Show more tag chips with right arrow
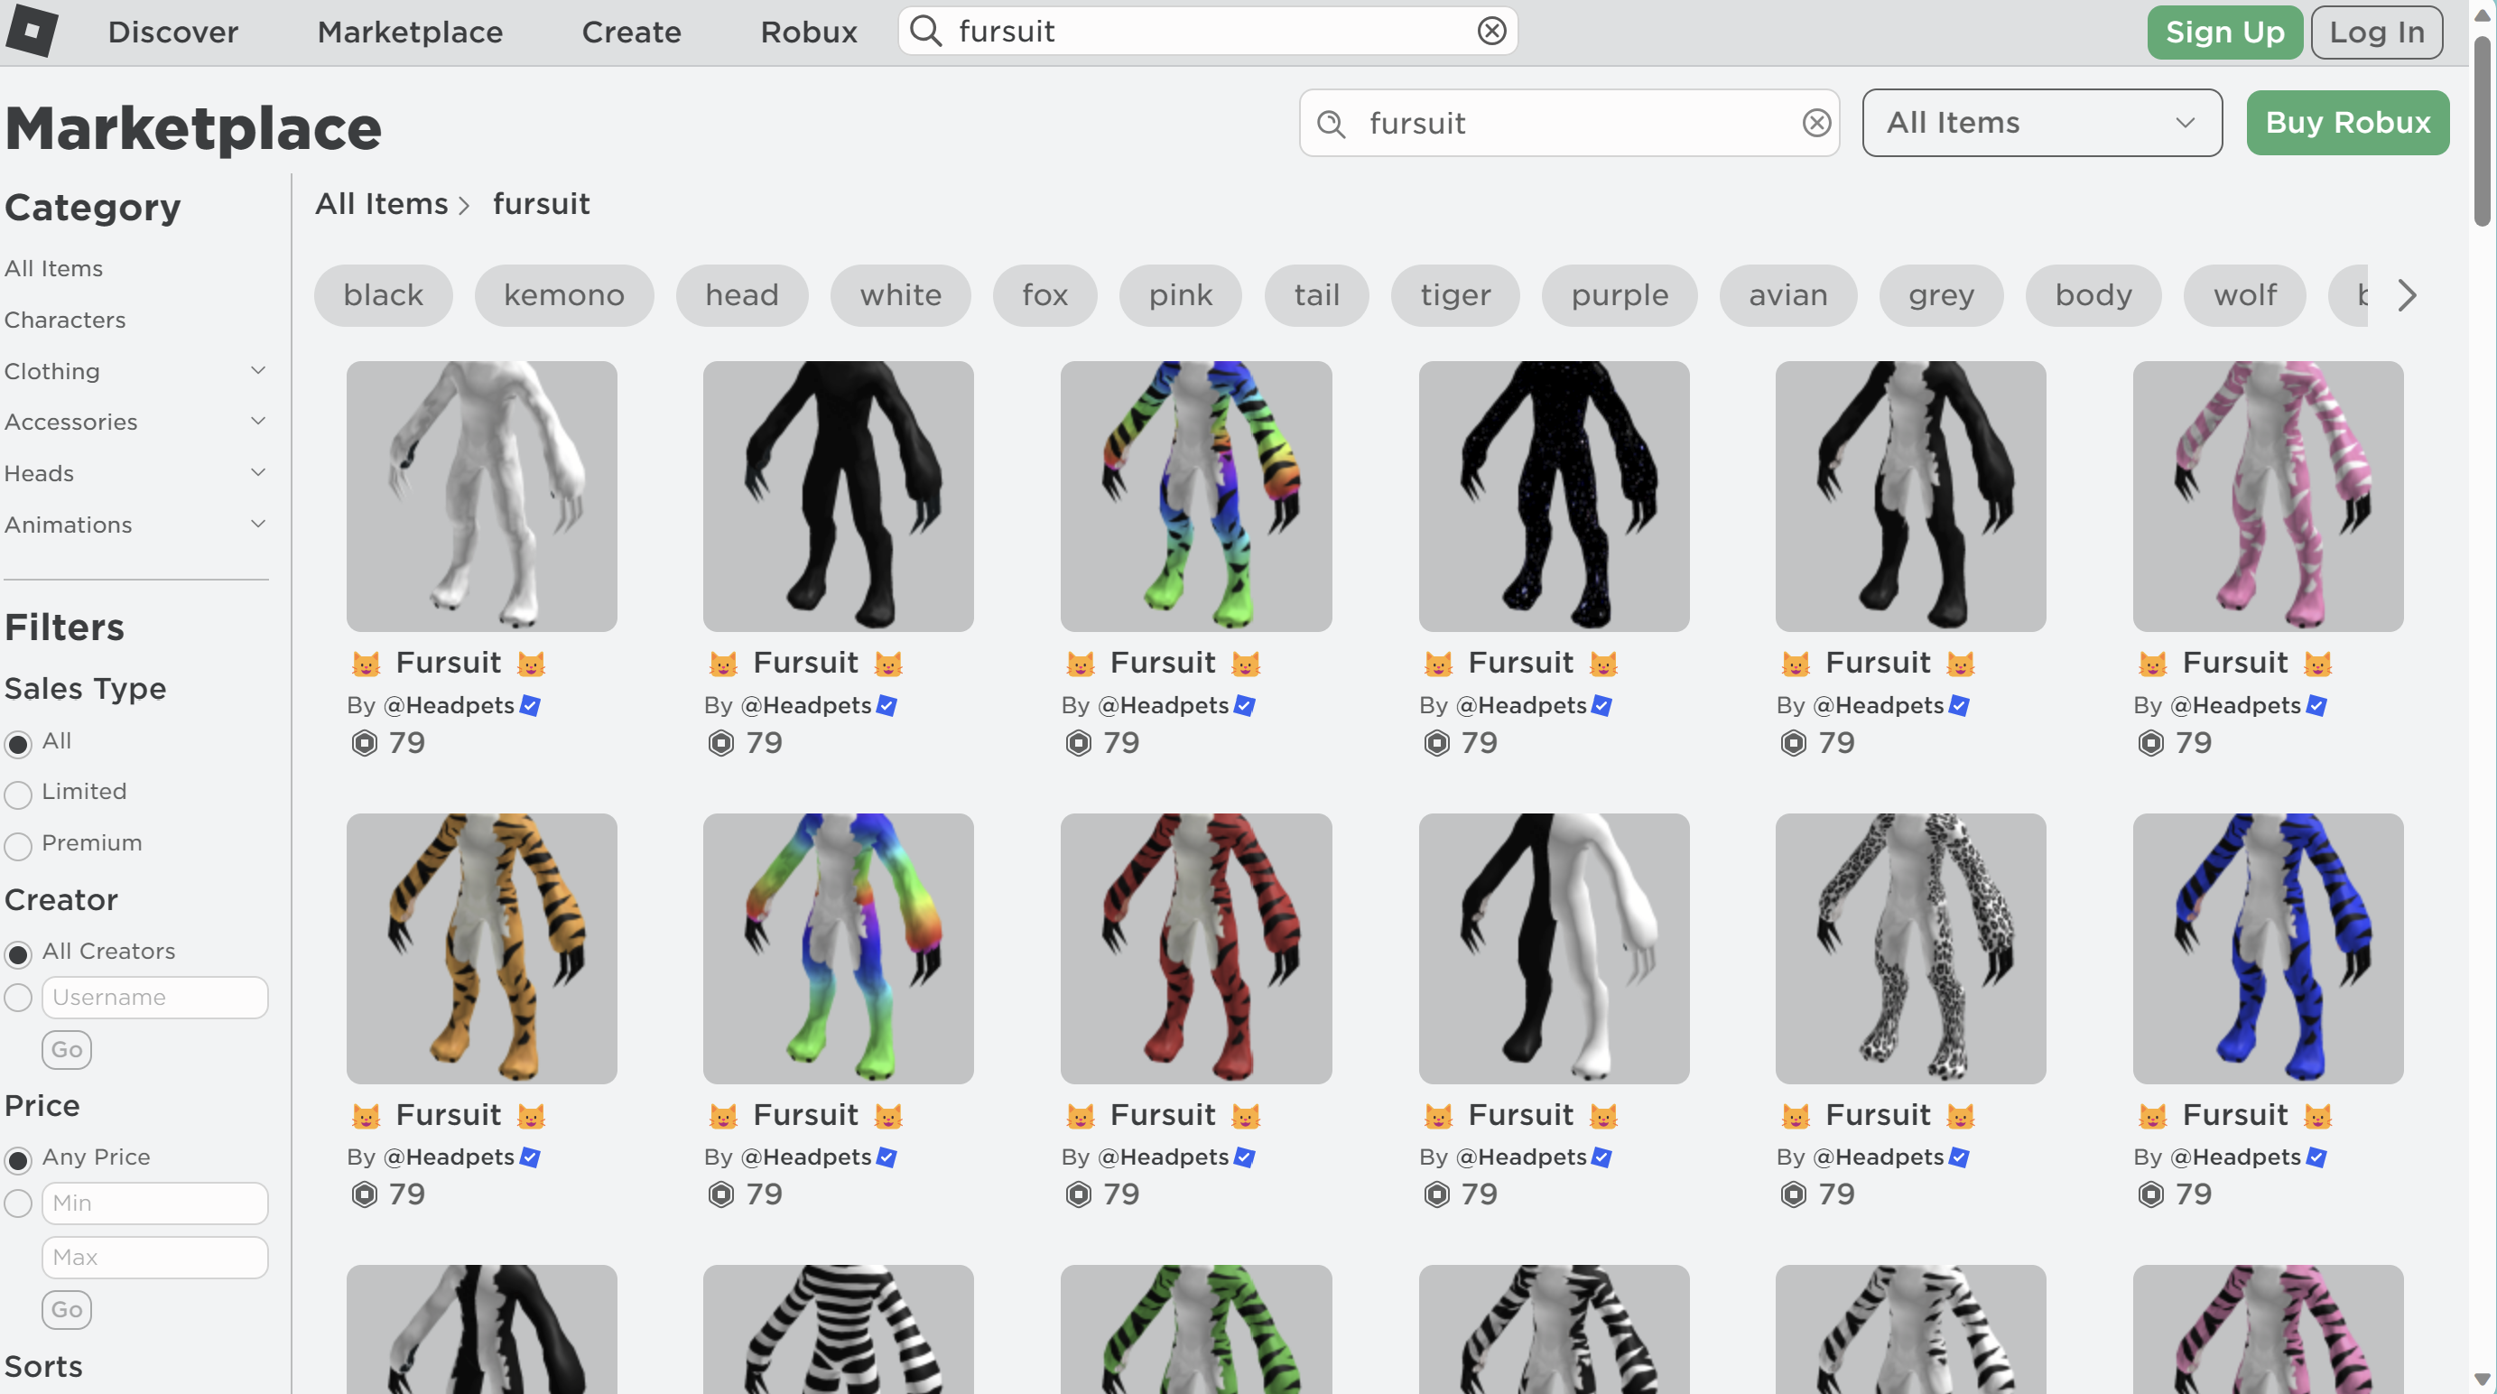The width and height of the screenshot is (2497, 1394). [x=2406, y=294]
